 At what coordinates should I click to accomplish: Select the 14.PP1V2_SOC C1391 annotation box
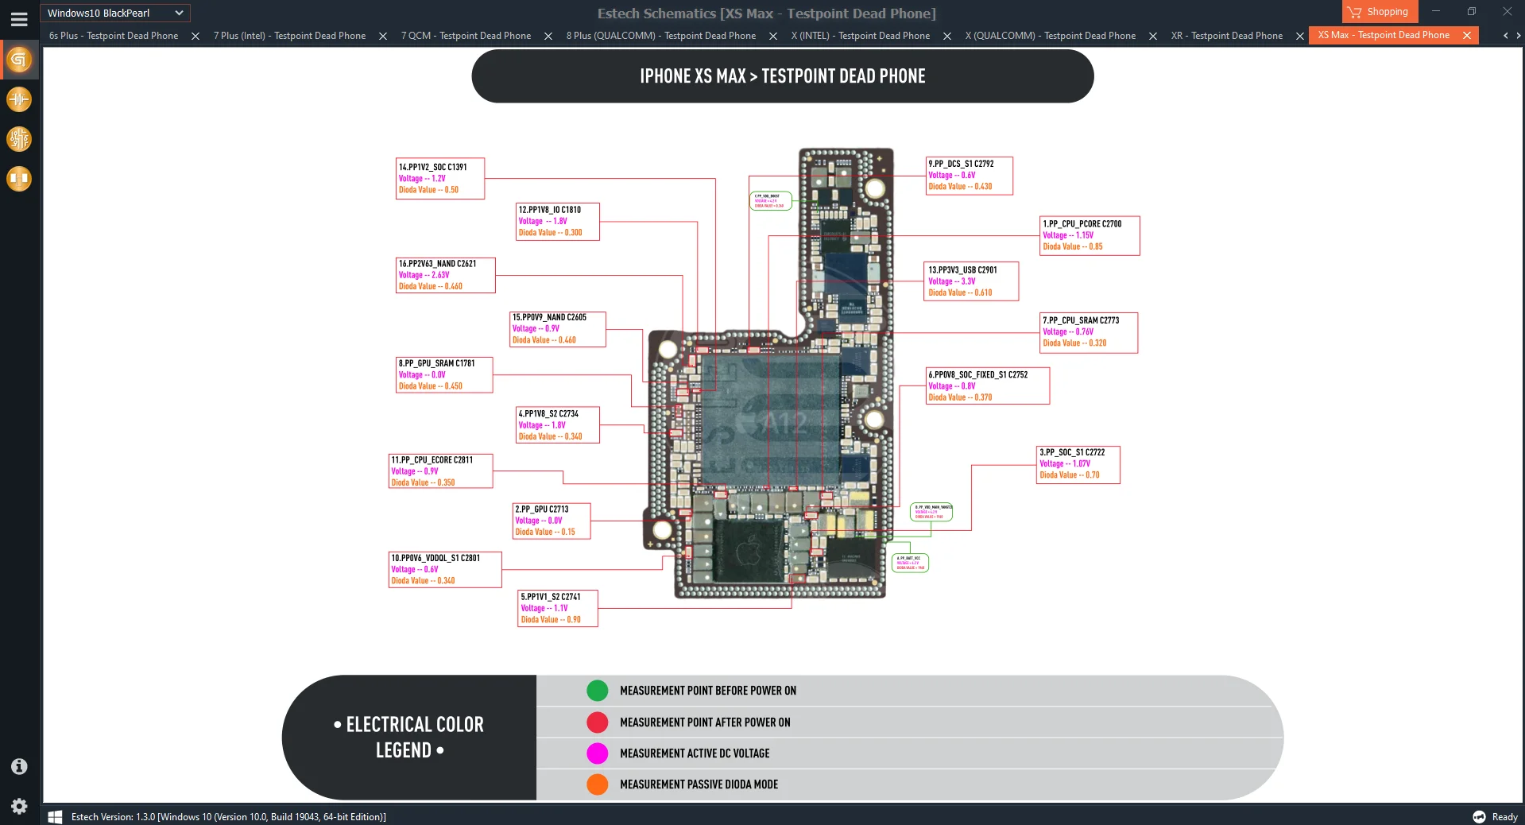click(439, 178)
